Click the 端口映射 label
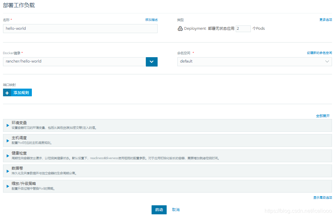The width and height of the screenshot is (335, 217). (9, 85)
